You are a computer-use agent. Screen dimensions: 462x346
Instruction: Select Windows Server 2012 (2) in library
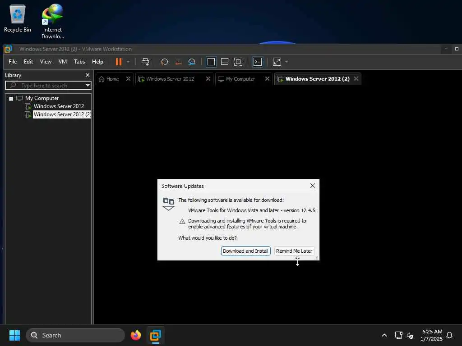62,114
